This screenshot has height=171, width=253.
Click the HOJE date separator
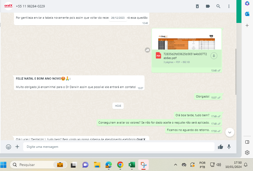118,106
